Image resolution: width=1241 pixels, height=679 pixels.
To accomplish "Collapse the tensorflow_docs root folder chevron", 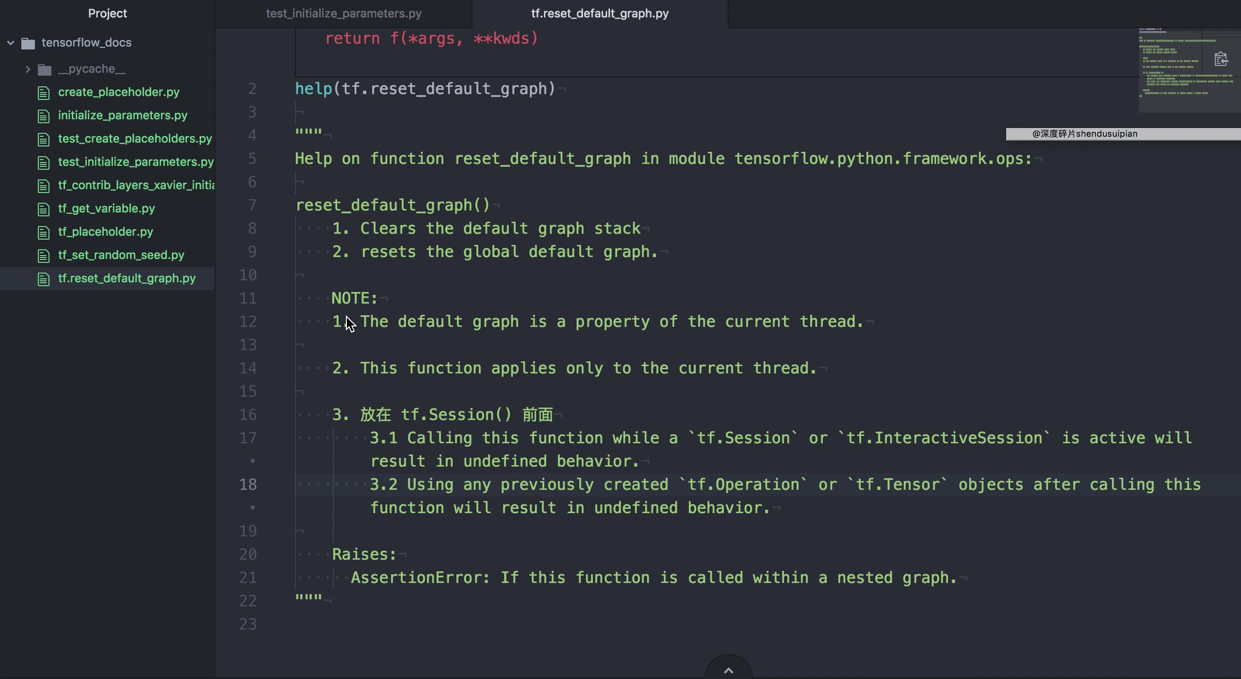I will (x=11, y=43).
